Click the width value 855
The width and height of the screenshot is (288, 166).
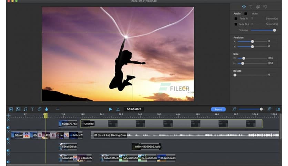click(x=270, y=58)
